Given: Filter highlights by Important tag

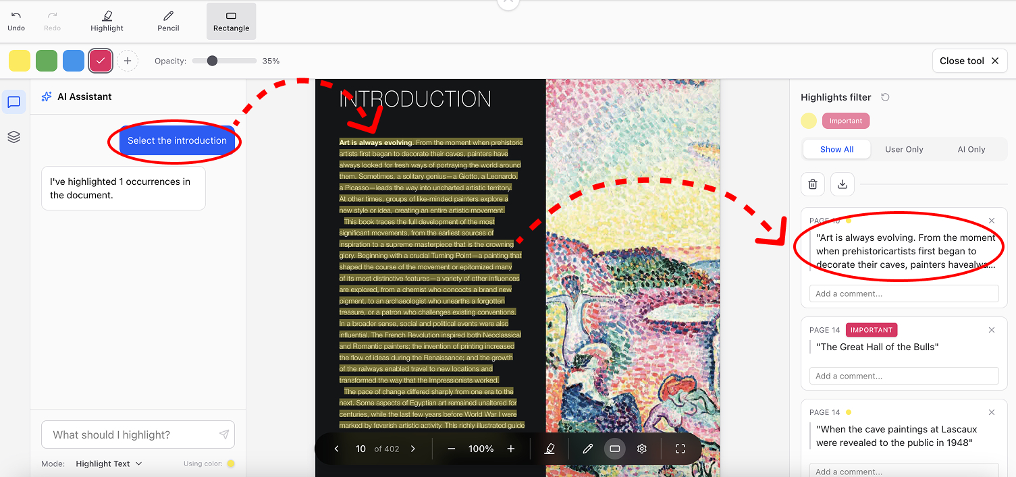Looking at the screenshot, I should (x=846, y=121).
